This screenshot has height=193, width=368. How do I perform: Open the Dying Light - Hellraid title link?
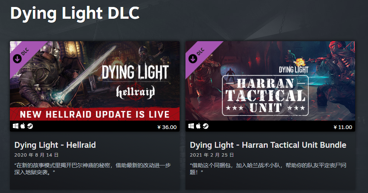55,145
